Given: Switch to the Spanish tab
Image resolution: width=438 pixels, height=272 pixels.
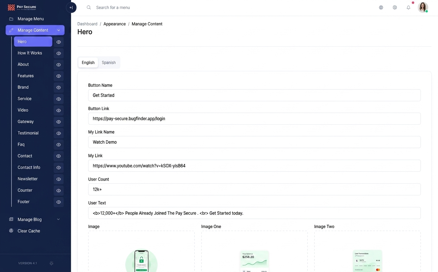Looking at the screenshot, I should coord(109,62).
